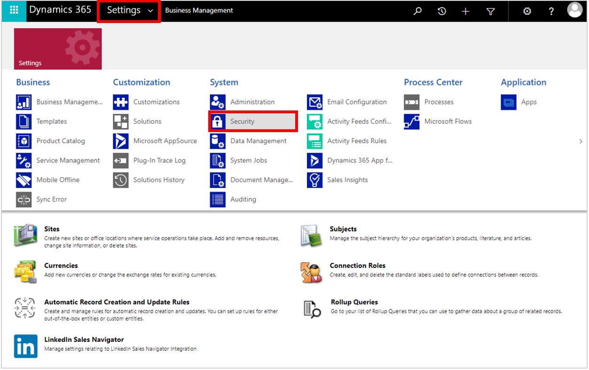Open Dynamics 365 App for Outlook icon
The image size is (589, 370).
(x=315, y=160)
